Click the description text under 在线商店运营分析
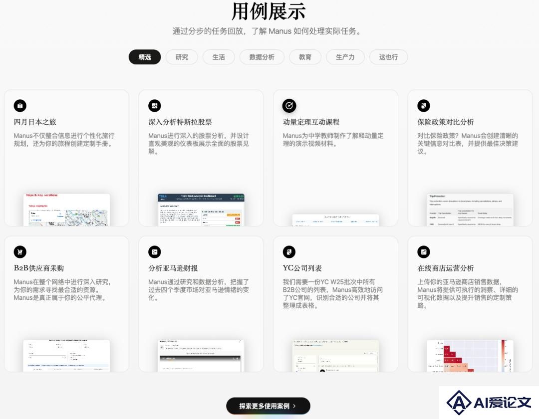 tap(468, 294)
